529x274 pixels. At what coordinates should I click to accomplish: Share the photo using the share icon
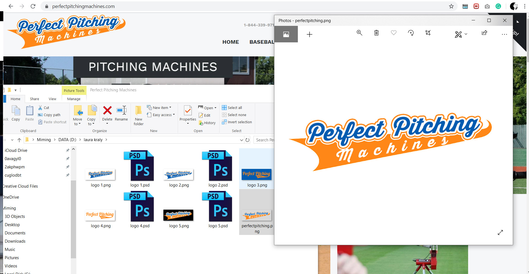[484, 33]
